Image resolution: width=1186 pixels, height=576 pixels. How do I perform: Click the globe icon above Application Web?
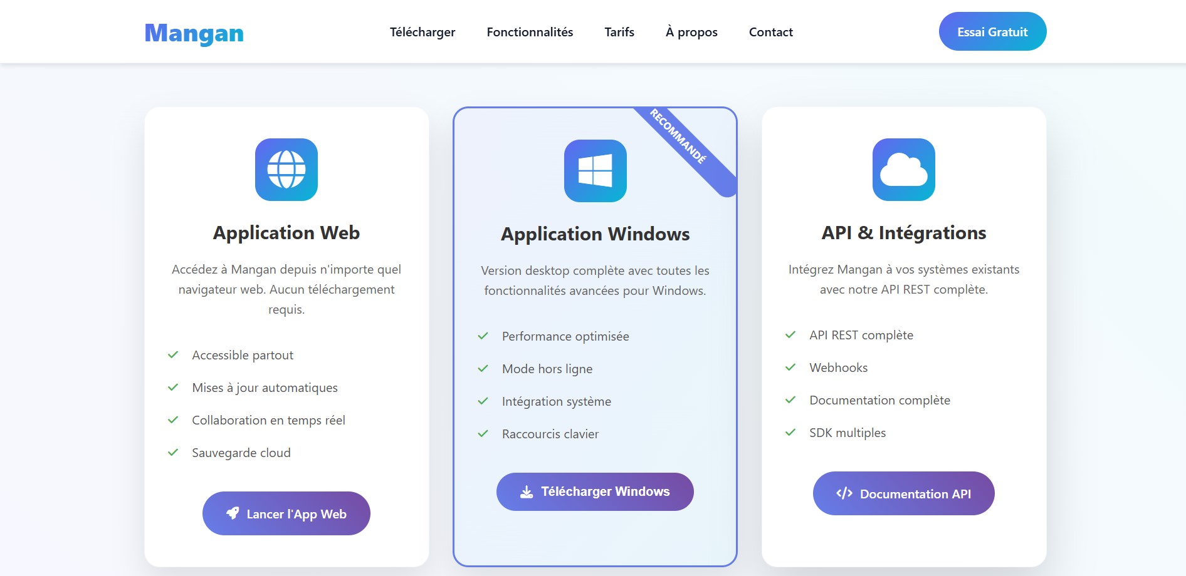[286, 170]
